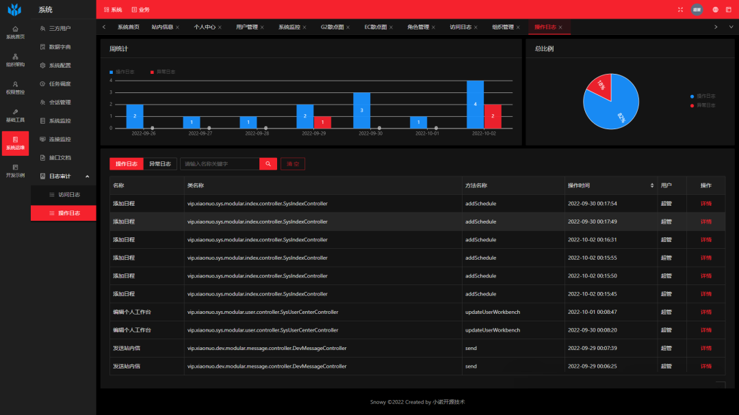Click the red search magnifier button
Screen dimensions: 739x415
pos(268,164)
